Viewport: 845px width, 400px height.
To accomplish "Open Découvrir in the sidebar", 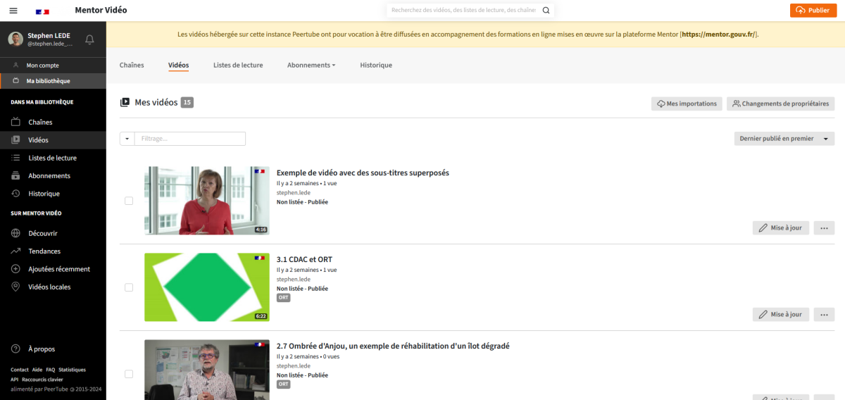I will [x=43, y=233].
